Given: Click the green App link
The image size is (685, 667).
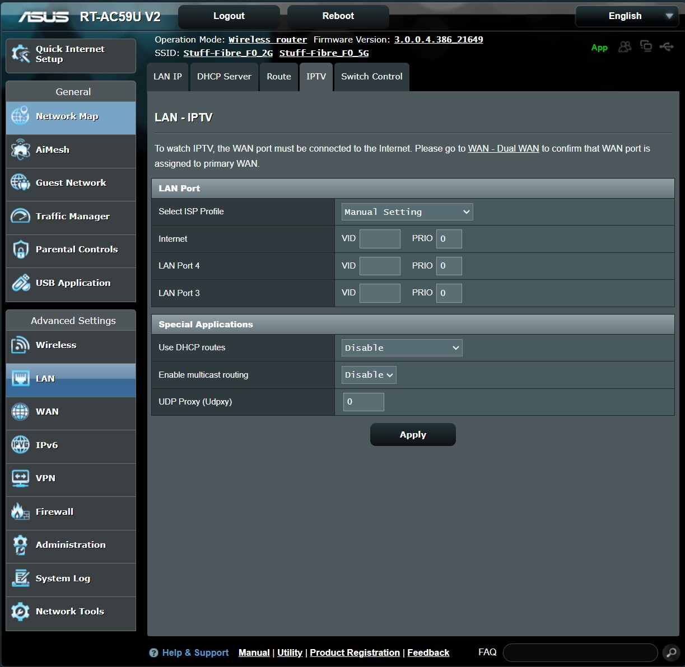Looking at the screenshot, I should click(x=599, y=48).
